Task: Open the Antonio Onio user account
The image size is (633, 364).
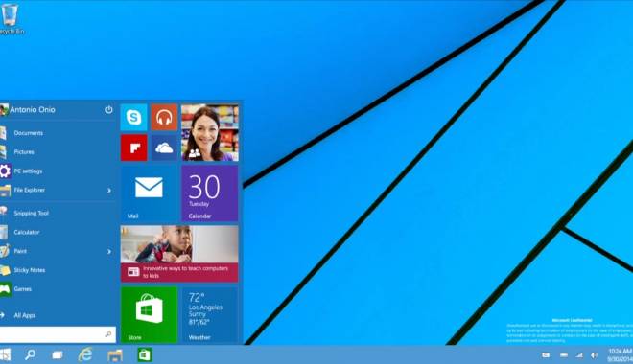Action: tap(28, 109)
